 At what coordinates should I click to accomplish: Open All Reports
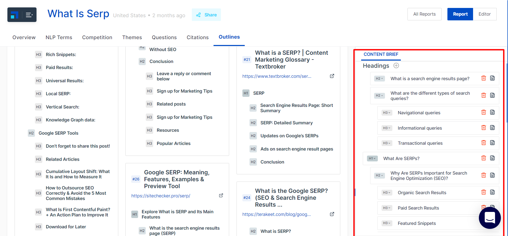424,14
